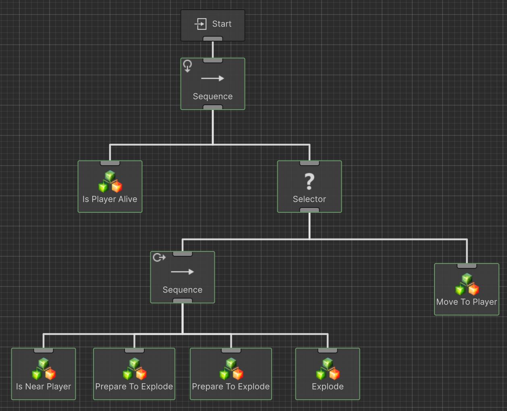Viewport: 507px width, 411px height.
Task: Click the output port under the Start node
Action: click(x=213, y=39)
